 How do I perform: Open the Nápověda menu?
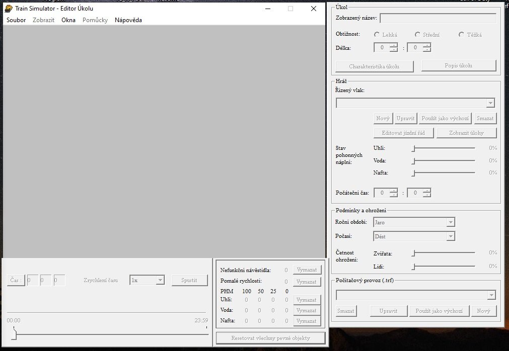(128, 20)
